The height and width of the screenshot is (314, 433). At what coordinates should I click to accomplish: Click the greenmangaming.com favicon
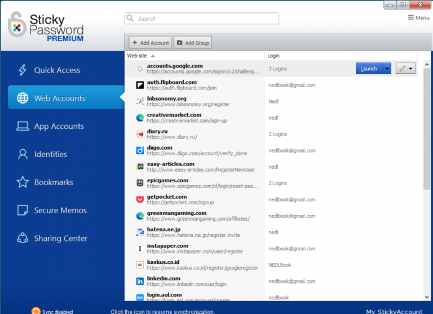[140, 216]
